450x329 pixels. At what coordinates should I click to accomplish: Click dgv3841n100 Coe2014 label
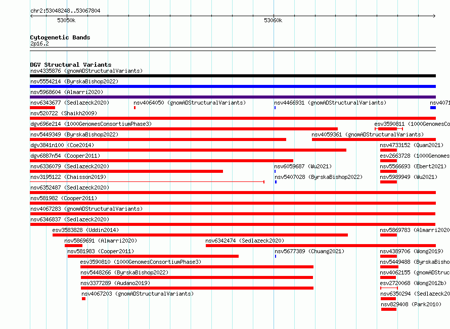click(62, 145)
